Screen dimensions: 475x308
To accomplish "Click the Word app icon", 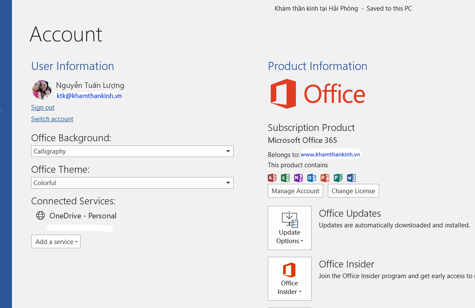I will pyautogui.click(x=351, y=177).
